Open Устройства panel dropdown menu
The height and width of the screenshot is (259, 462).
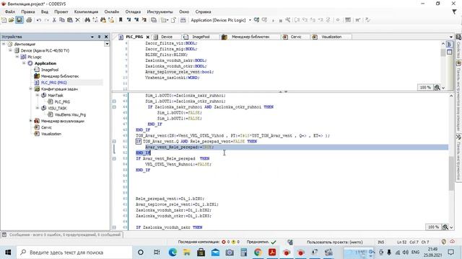point(92,37)
